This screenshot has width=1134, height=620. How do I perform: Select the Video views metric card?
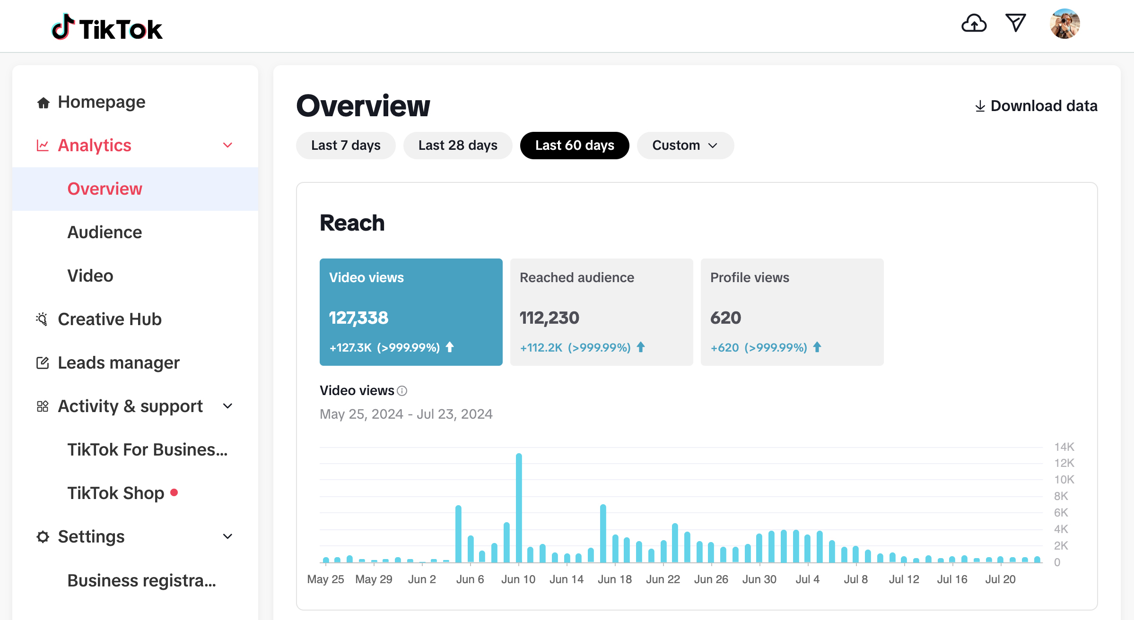point(411,312)
